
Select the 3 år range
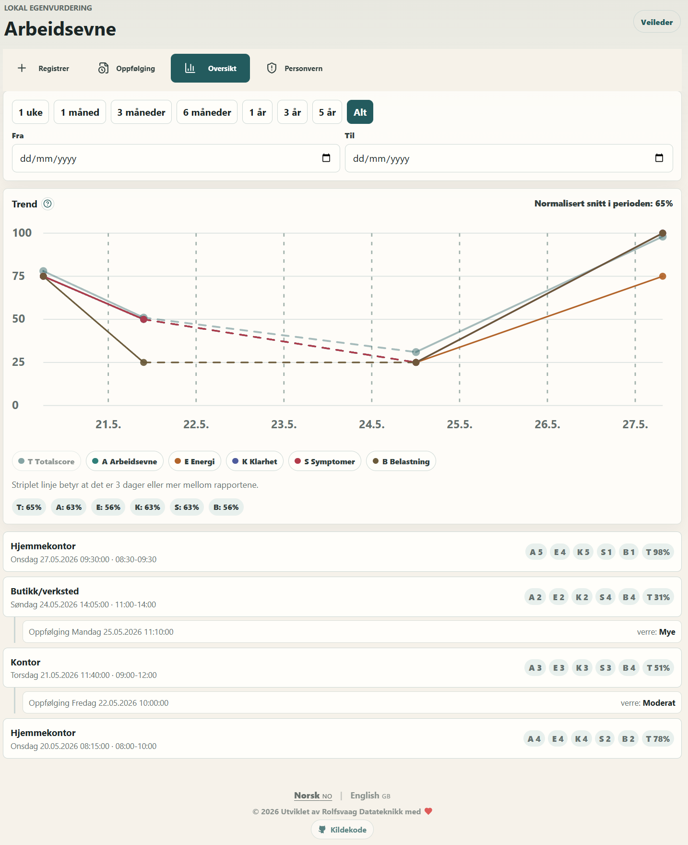293,112
